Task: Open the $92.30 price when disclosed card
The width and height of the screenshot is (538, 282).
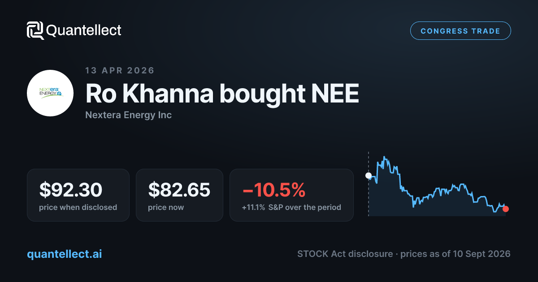Action: pyautogui.click(x=78, y=195)
